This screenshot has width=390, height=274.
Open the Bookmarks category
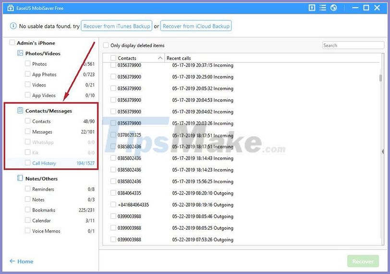click(44, 210)
